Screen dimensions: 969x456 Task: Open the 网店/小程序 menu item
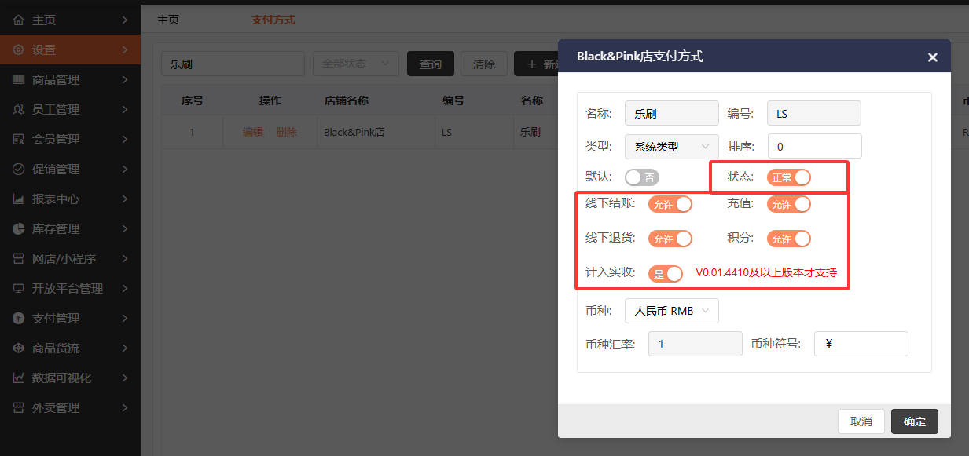point(70,258)
